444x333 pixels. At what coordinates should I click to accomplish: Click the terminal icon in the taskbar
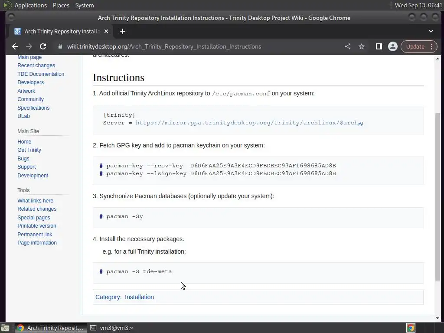tap(93, 328)
